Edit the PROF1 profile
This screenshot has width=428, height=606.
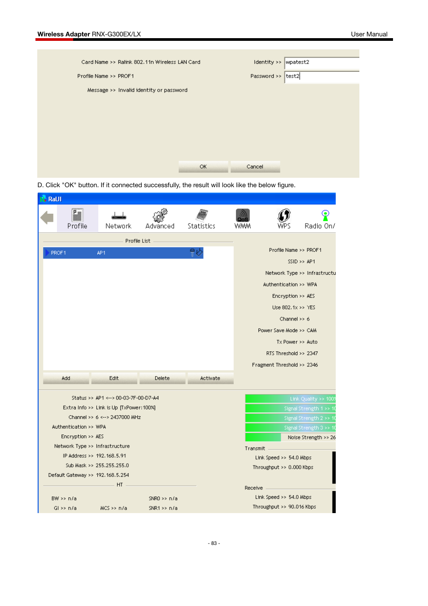click(114, 378)
